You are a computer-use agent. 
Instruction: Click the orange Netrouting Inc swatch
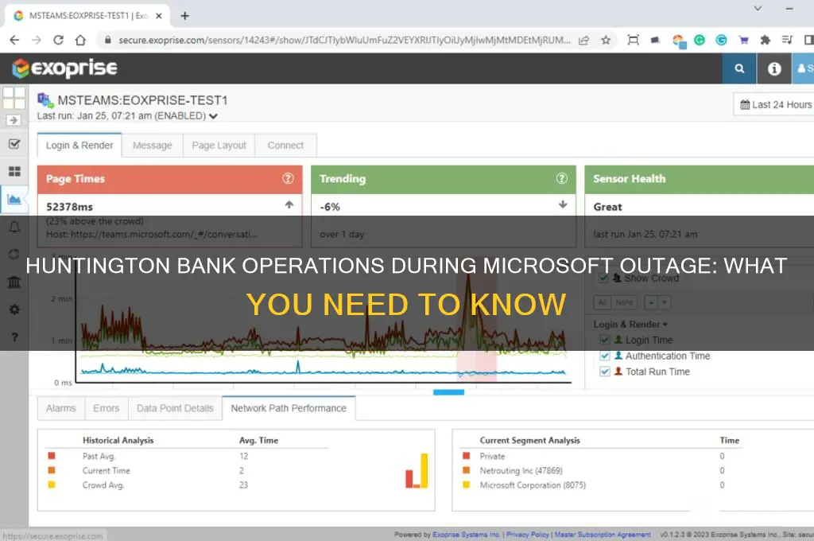tap(466, 470)
